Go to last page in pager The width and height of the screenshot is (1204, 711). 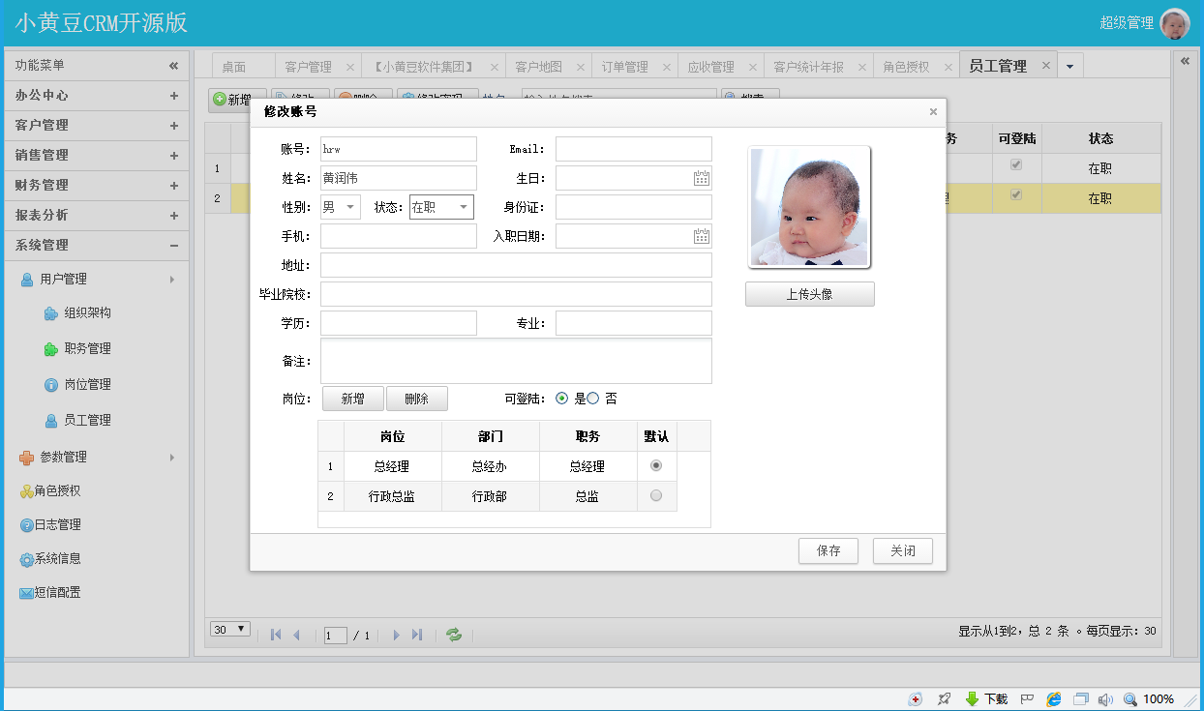417,635
